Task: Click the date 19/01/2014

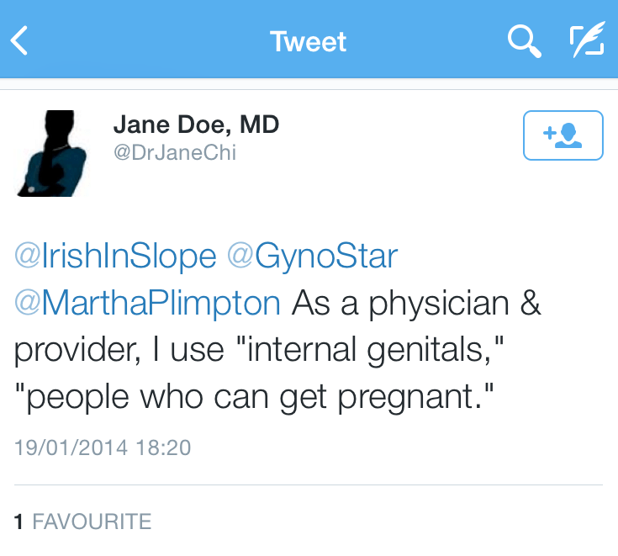Action: 71,447
